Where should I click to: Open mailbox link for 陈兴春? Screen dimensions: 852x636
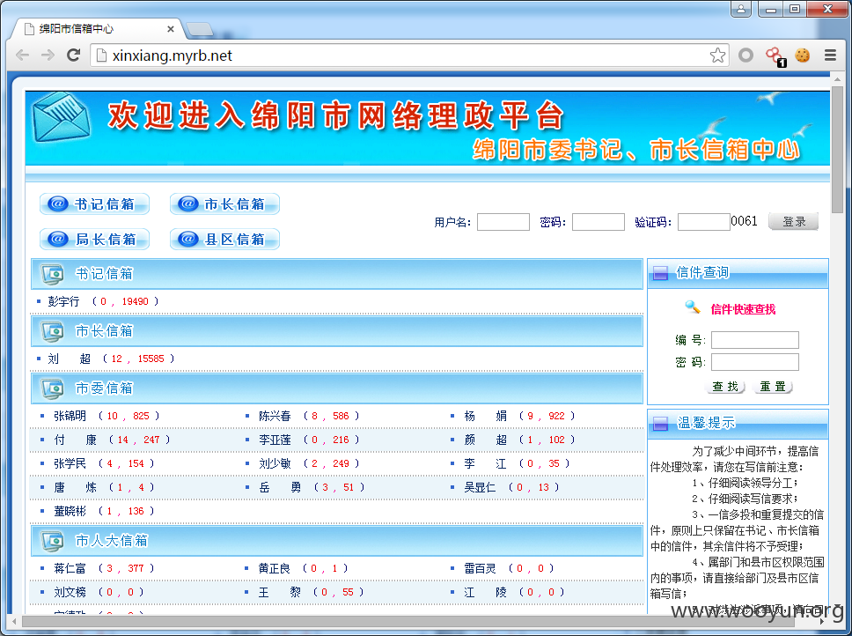pos(275,416)
